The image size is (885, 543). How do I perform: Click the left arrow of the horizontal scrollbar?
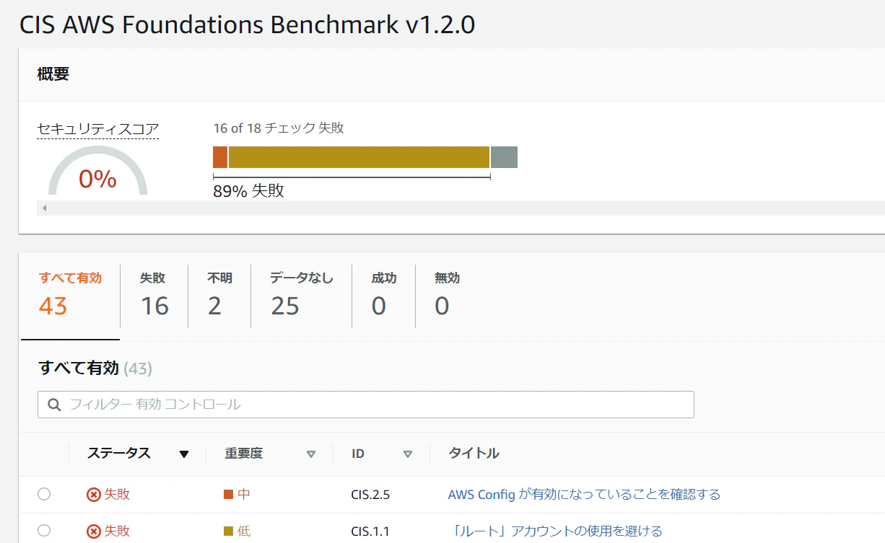[x=44, y=208]
